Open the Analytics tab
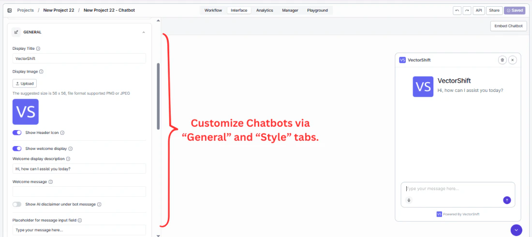This screenshot has width=532, height=237. 265,11
